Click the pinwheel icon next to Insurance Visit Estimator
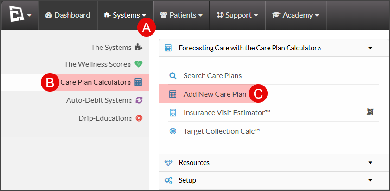 [370, 112]
